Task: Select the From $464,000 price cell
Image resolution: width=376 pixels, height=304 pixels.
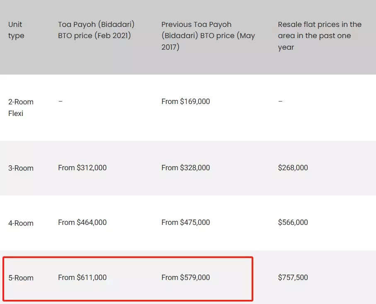Action: point(82,222)
